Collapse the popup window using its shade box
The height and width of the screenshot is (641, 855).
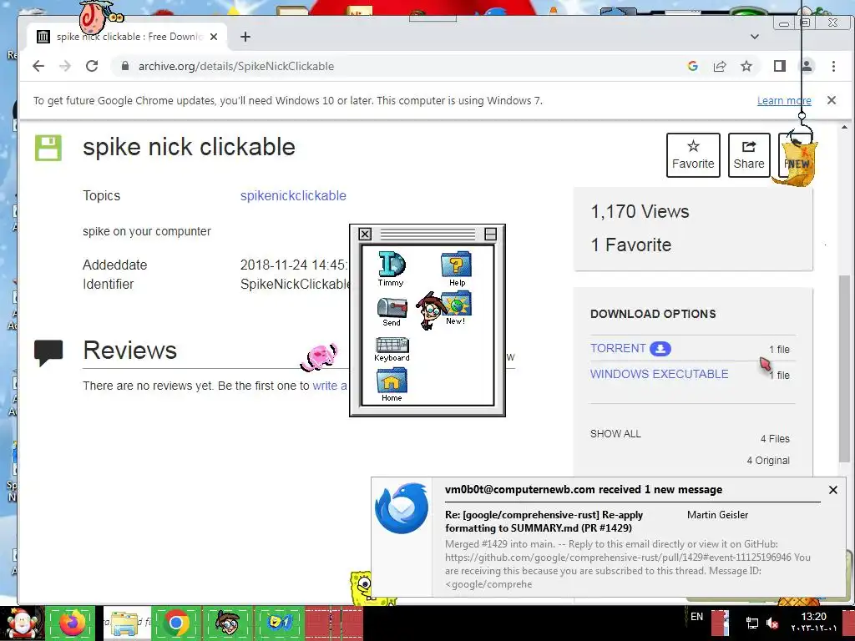[490, 235]
